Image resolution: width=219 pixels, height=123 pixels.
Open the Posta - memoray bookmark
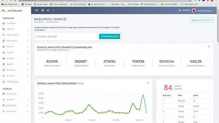[59, 4]
